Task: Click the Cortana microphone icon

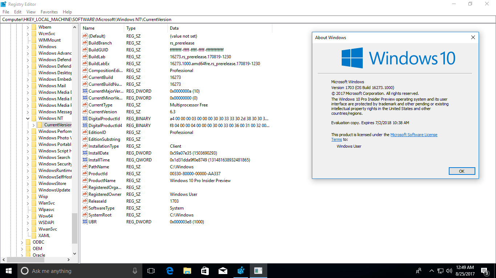Action: pyautogui.click(x=135, y=271)
